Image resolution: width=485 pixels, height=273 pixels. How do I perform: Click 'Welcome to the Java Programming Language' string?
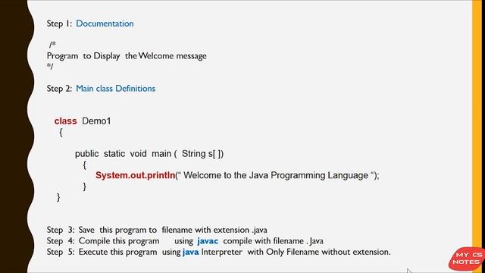(276, 175)
